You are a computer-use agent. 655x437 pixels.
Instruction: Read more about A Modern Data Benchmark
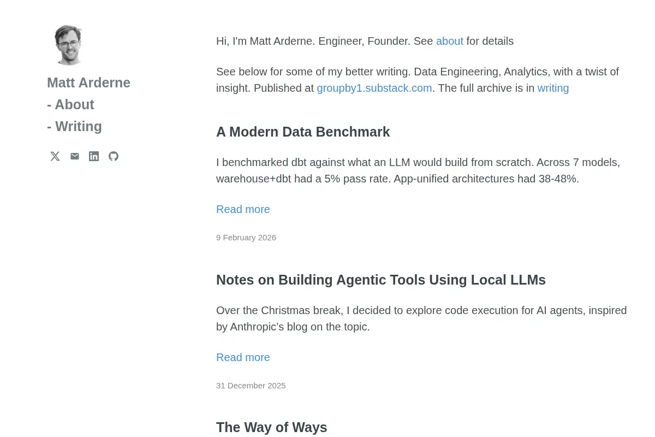pos(243,209)
